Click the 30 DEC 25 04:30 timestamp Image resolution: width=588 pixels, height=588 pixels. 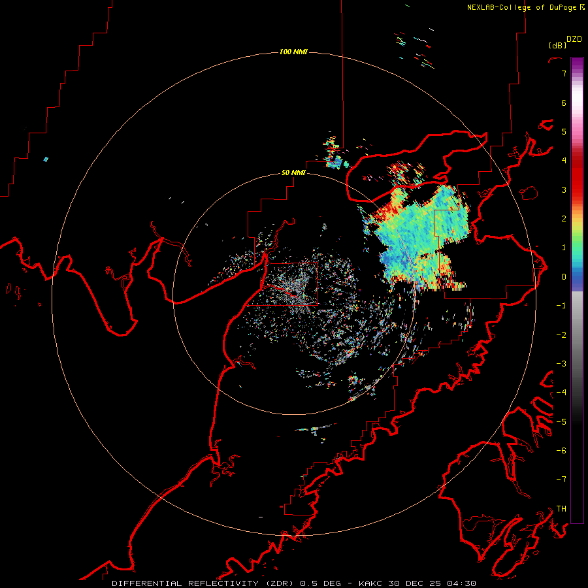[431, 583]
